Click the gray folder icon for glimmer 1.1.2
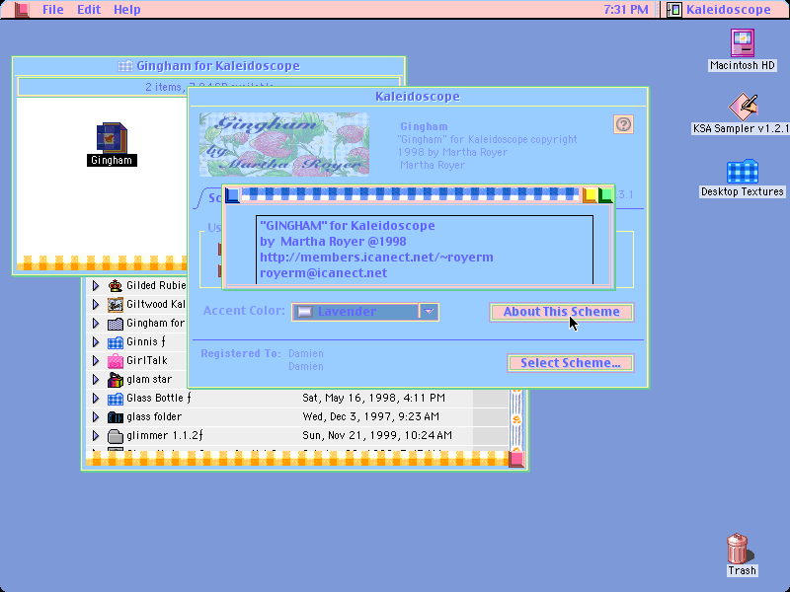 pyautogui.click(x=116, y=436)
